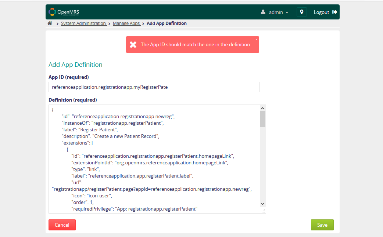Screen dimensions: 383x237
Task: Click the Definition scrollbar thumb
Action: tap(262, 119)
